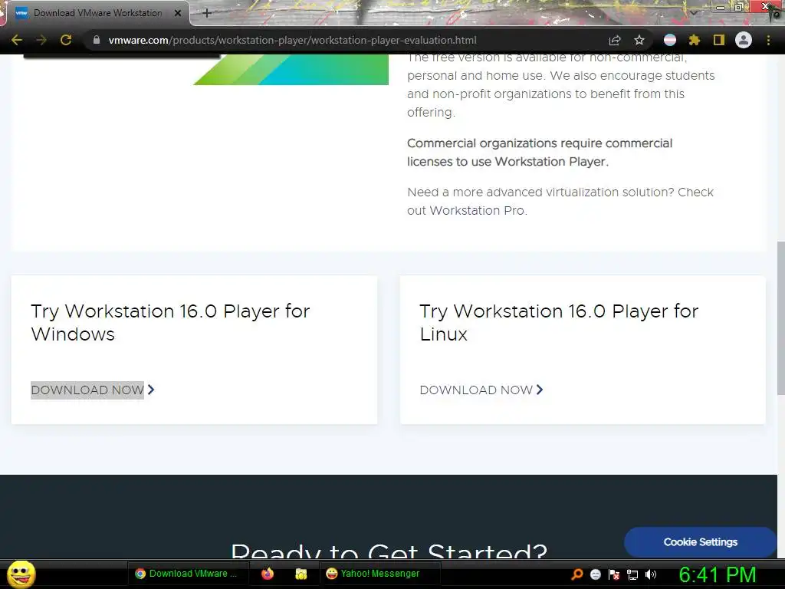Viewport: 785px width, 589px height.
Task: Open the volume speaker tray icon
Action: tap(651, 574)
